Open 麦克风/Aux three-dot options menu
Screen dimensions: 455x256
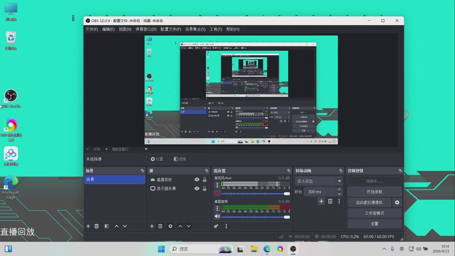(x=217, y=185)
